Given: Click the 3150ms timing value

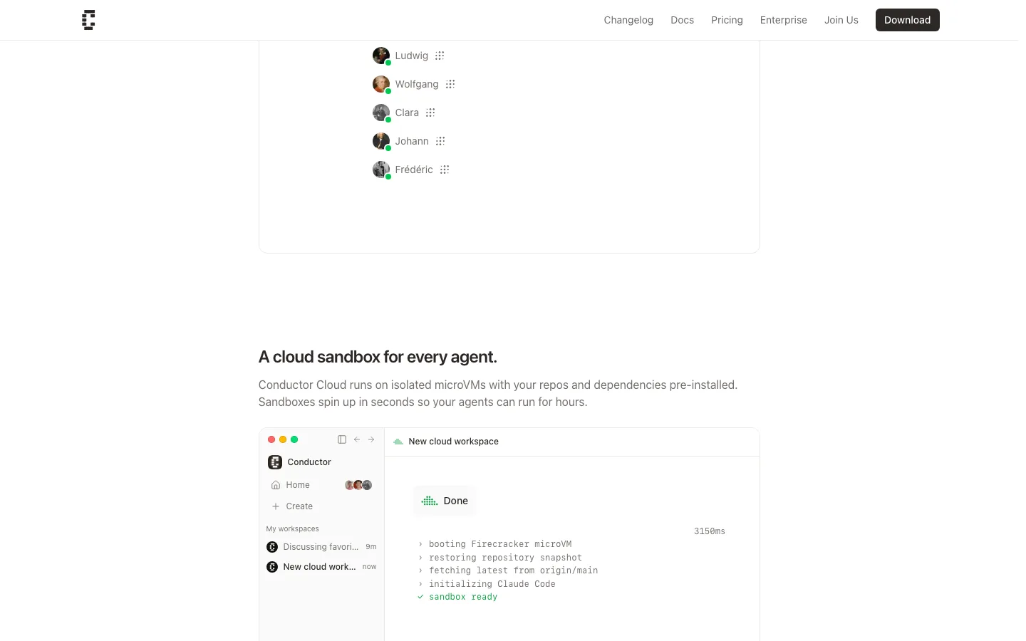Looking at the screenshot, I should (x=710, y=531).
